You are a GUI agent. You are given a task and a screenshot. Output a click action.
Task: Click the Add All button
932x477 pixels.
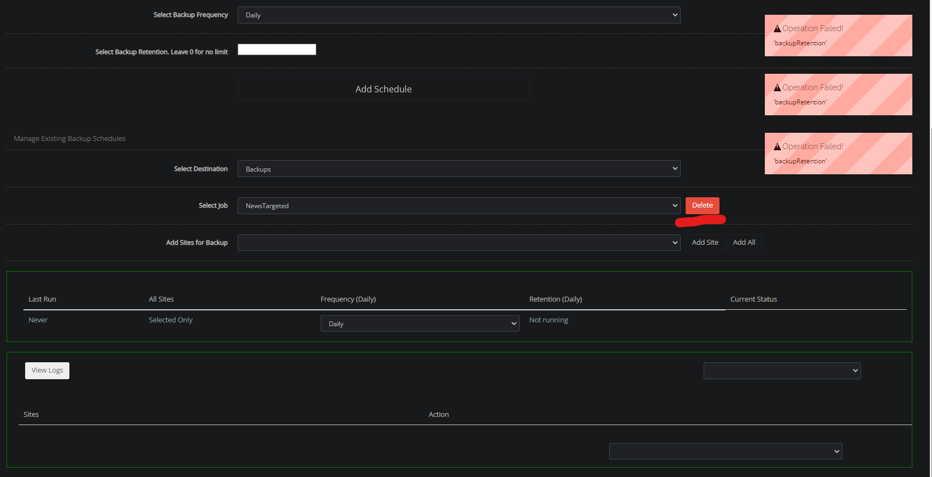tap(744, 243)
